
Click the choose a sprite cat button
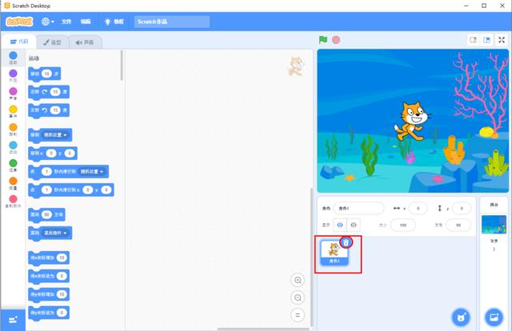coord(460,317)
